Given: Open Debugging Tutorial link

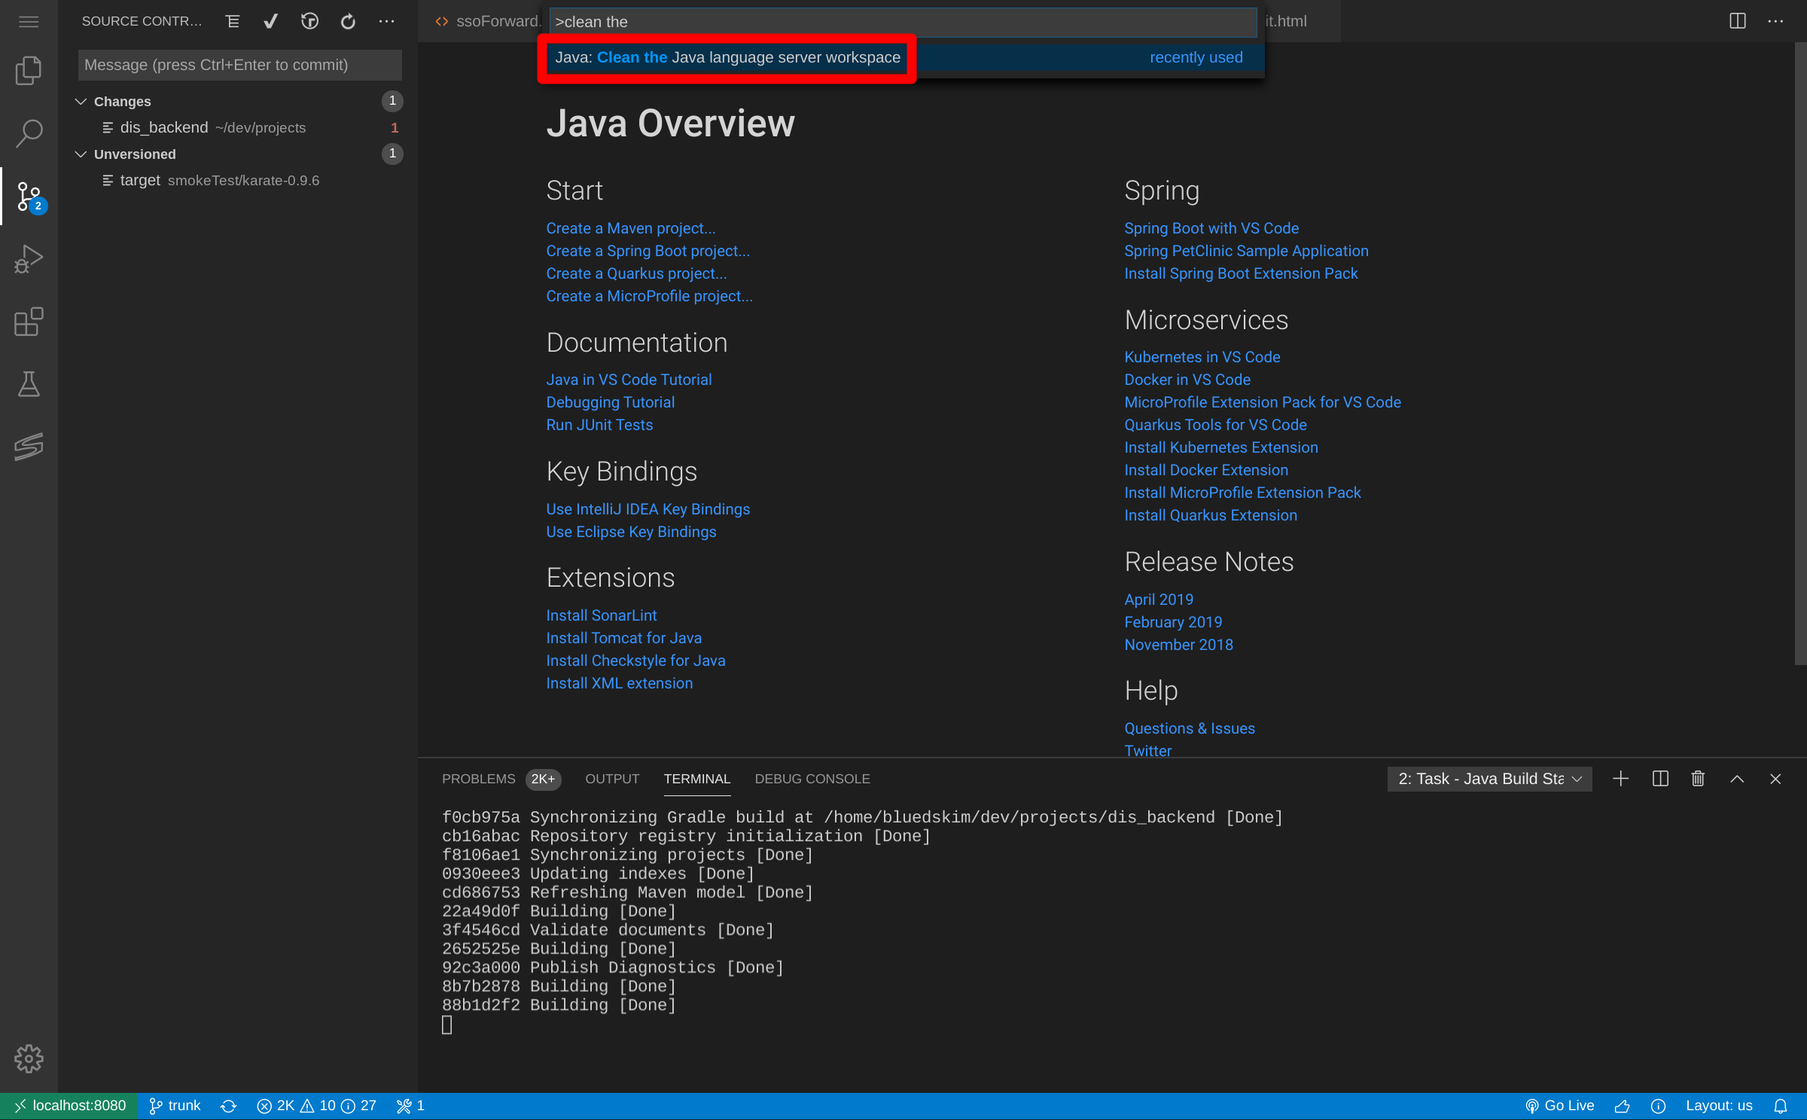Looking at the screenshot, I should pos(610,402).
